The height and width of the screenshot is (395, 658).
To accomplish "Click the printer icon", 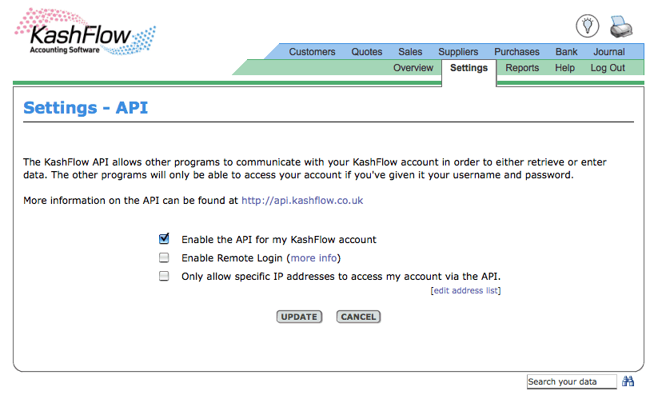I will coord(622,27).
